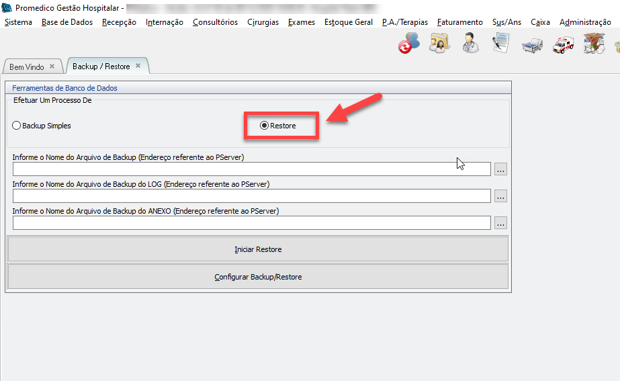This screenshot has width=620, height=381.
Task: Close the Backup / Restore tab
Action: tap(138, 66)
